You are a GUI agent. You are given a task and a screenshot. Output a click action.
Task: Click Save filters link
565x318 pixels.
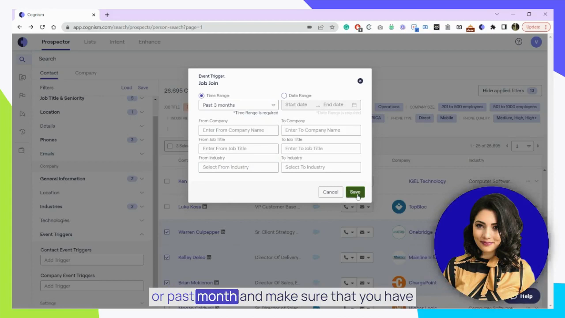coord(143,87)
